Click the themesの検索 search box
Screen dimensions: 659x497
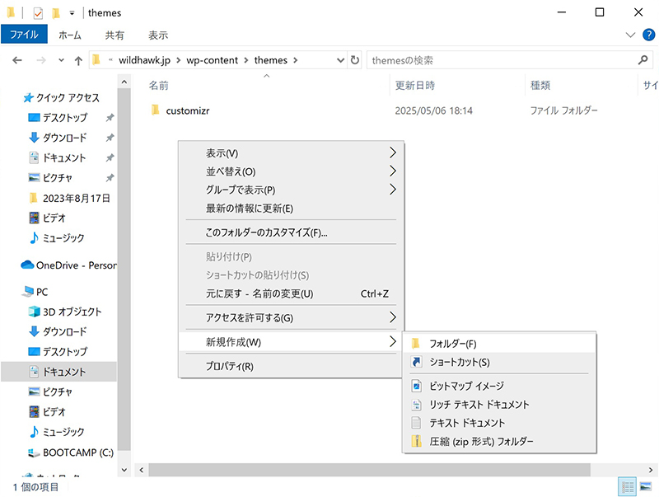pyautogui.click(x=502, y=60)
